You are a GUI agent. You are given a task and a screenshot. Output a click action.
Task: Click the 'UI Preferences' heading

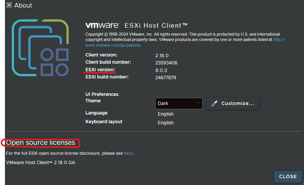pos(102,94)
